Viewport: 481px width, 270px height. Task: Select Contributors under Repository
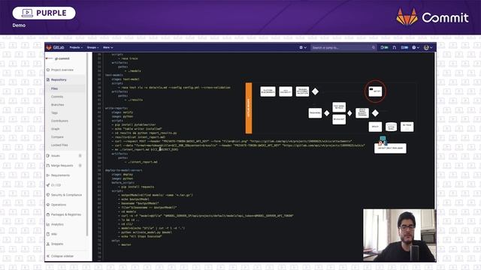59,121
